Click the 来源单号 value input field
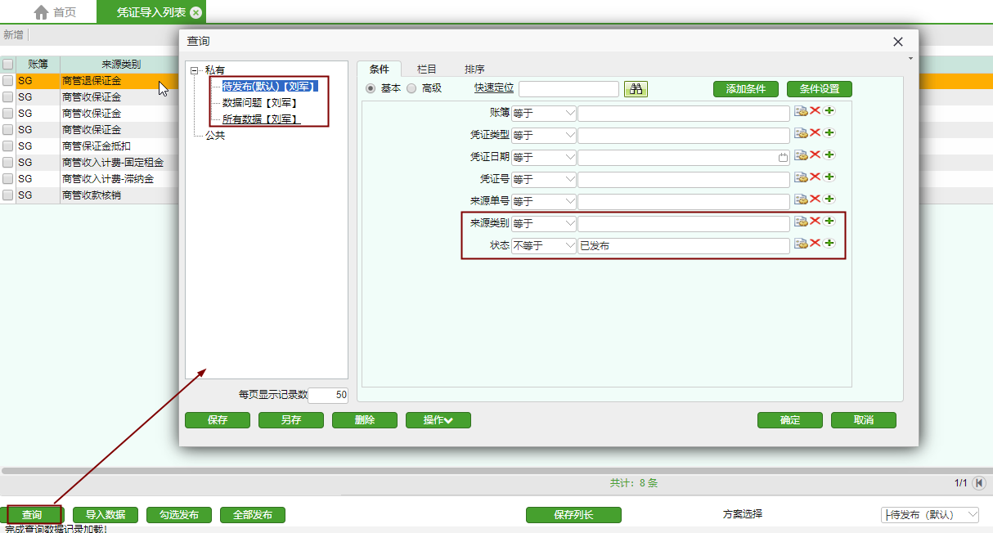The height and width of the screenshot is (533, 993). click(684, 201)
